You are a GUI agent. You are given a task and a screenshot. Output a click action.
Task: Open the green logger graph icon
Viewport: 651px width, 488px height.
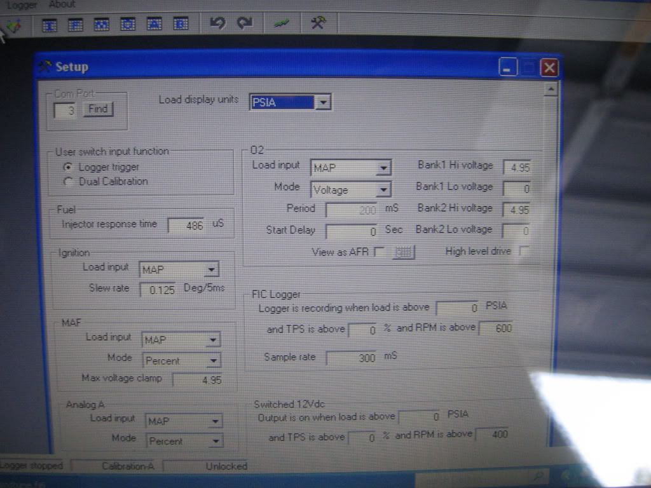282,24
